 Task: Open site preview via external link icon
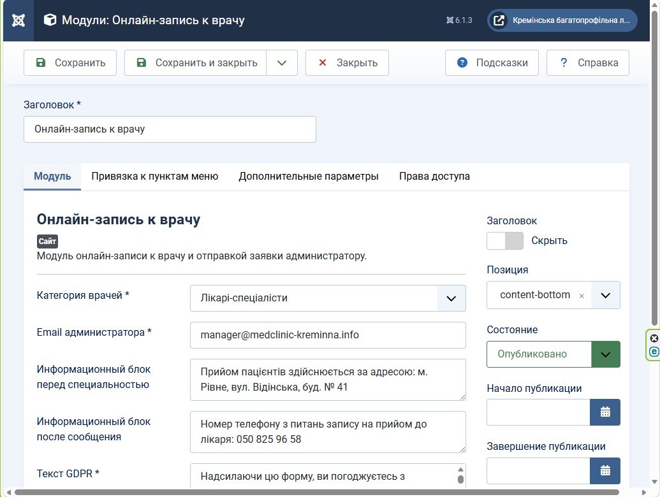click(x=499, y=20)
